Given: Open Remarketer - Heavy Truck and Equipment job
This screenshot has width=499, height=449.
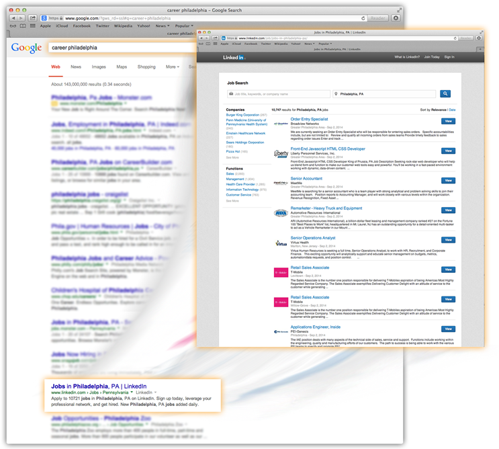Looking at the screenshot, I should [x=326, y=208].
